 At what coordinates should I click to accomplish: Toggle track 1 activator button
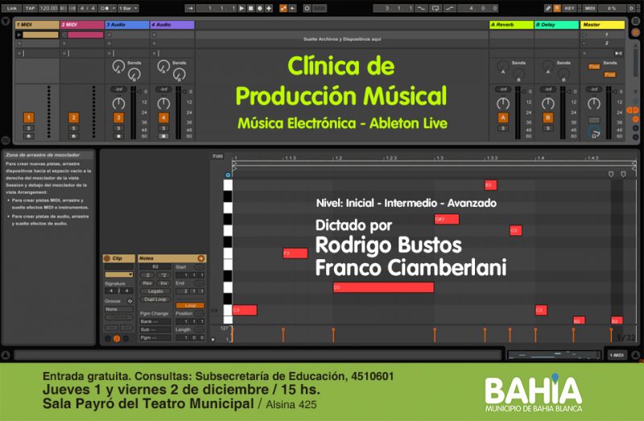(x=28, y=118)
